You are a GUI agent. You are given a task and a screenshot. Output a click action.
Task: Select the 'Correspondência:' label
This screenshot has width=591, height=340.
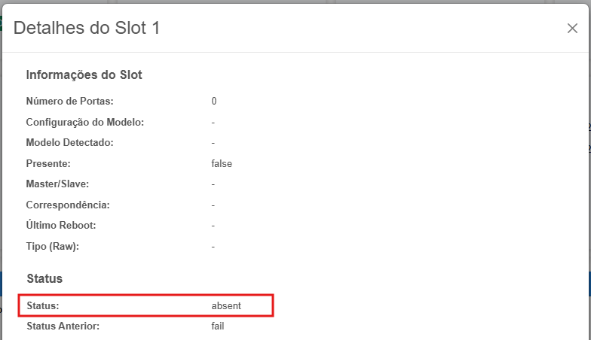tap(68, 205)
